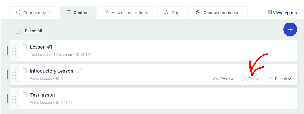Select the Introductory Lesson checkbox
This screenshot has height=114, width=304.
(24, 71)
